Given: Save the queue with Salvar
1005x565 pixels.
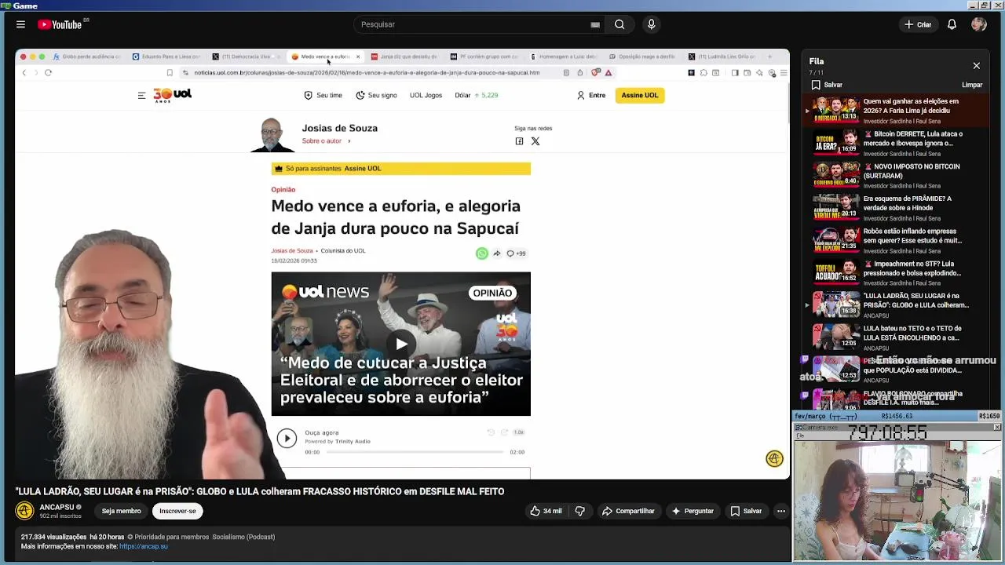Looking at the screenshot, I should pos(827,85).
